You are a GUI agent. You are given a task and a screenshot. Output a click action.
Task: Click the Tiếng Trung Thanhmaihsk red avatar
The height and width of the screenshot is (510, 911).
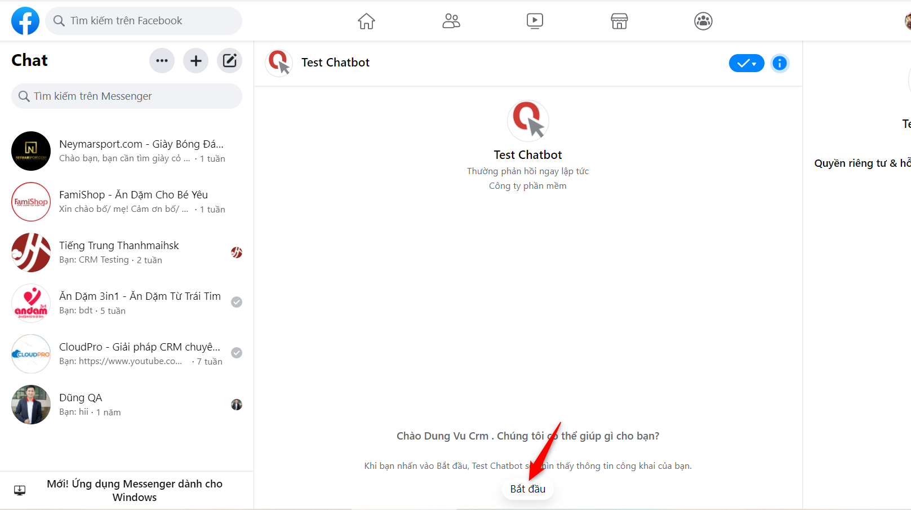click(31, 252)
